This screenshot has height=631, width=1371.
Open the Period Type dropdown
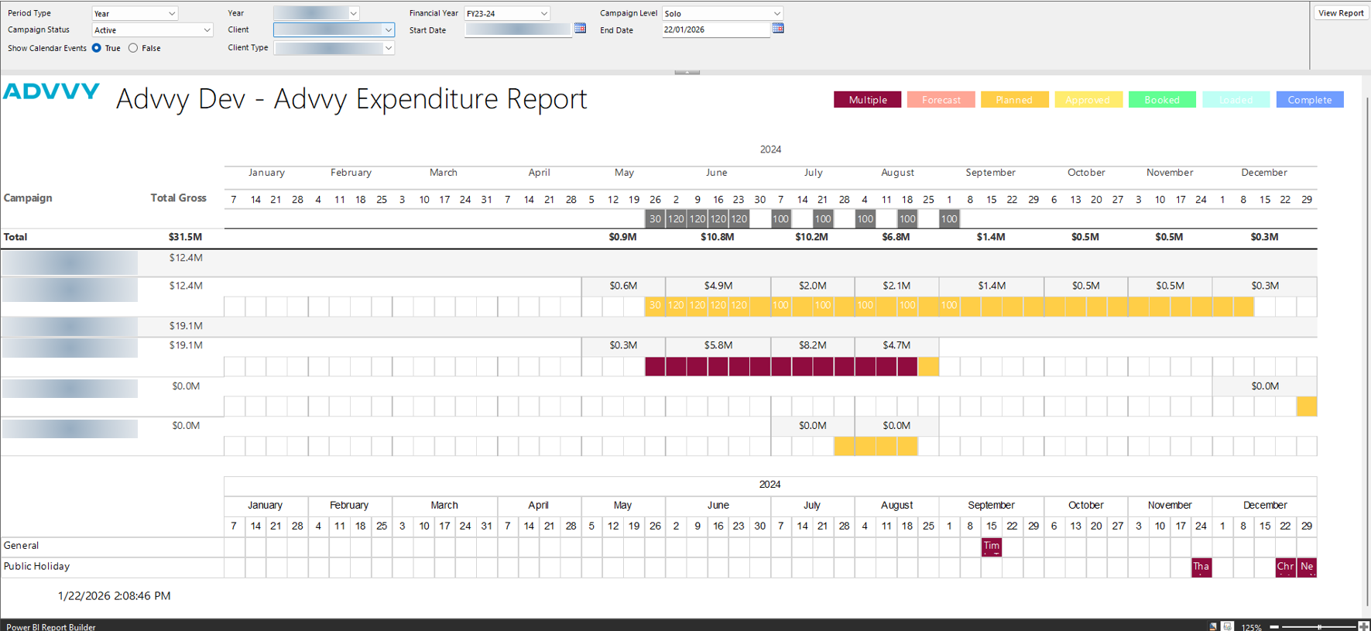(135, 13)
